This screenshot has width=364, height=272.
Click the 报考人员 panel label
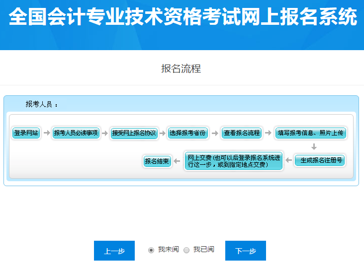click(x=42, y=105)
